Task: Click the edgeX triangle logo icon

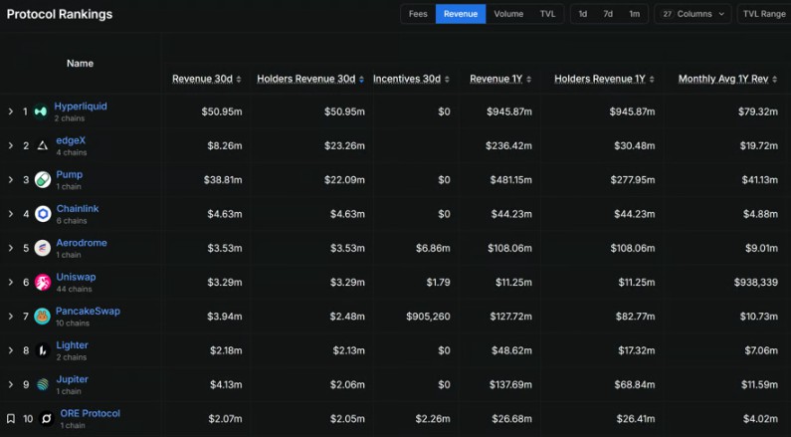Action: 43,145
